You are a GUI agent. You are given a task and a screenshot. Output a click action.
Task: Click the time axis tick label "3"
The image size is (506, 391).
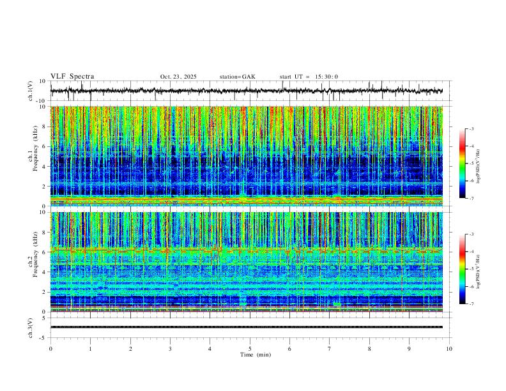[x=170, y=349]
